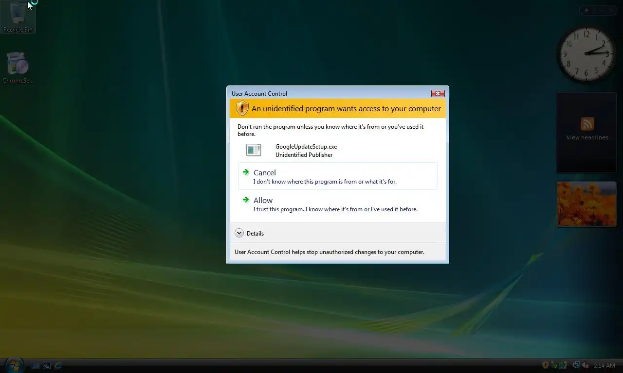Click the 'User Account Control helps stop unauthorized changes' footer
623x373 pixels.
(330, 252)
